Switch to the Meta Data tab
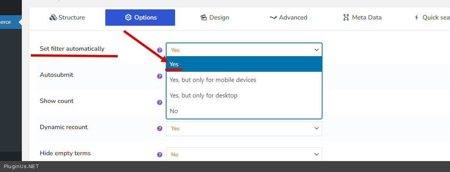450x172 pixels. [x=362, y=18]
